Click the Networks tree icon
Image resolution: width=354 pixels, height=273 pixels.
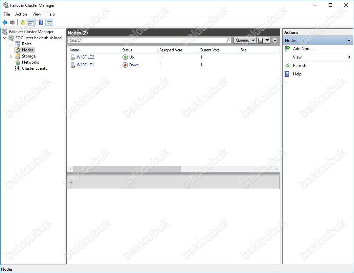18,62
